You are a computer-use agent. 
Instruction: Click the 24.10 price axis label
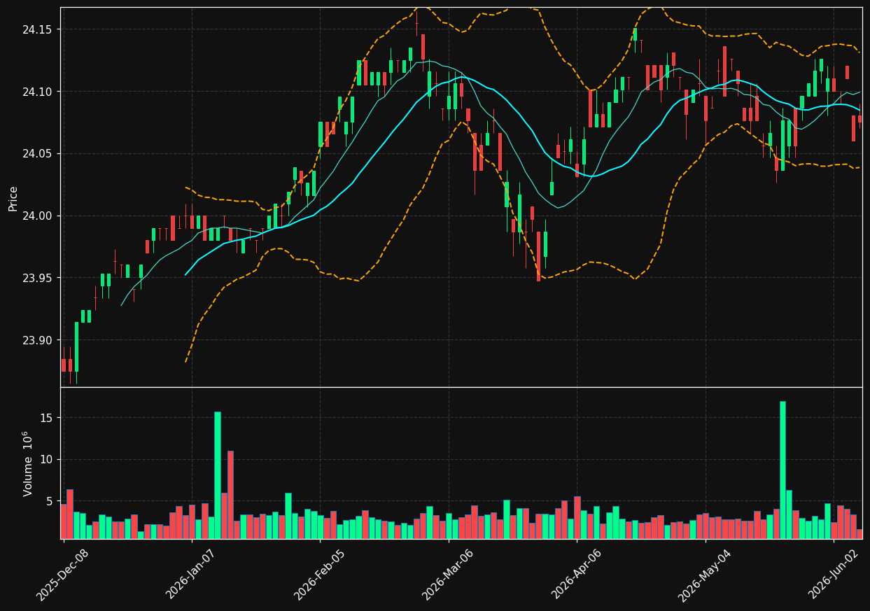point(37,92)
